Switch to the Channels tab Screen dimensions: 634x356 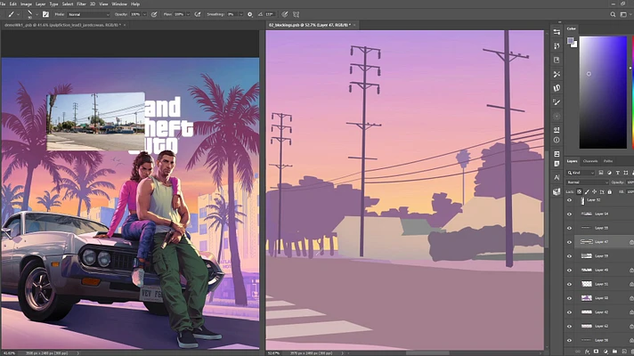pyautogui.click(x=590, y=161)
